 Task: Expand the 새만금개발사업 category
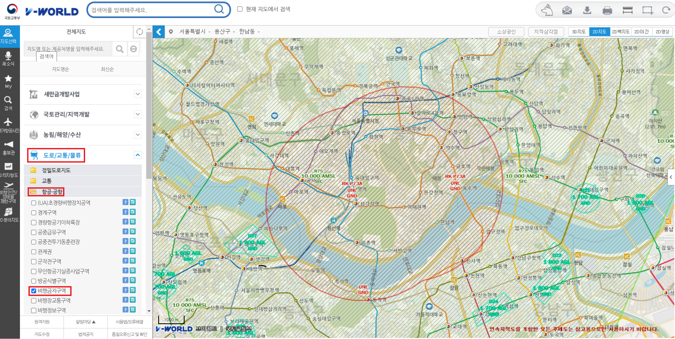point(137,94)
